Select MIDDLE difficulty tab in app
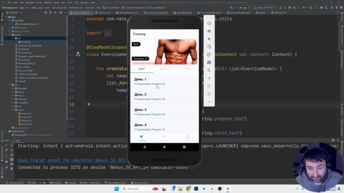Viewport: 344px width, 193px height. tap(164, 69)
